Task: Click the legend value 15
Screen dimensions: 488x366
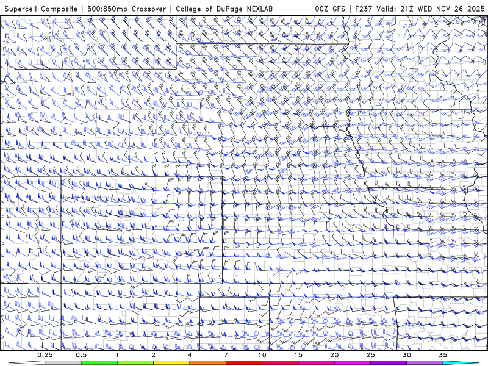Action: (x=298, y=355)
